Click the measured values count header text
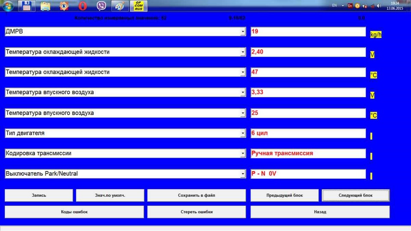This screenshot has height=231, width=411. (x=120, y=18)
